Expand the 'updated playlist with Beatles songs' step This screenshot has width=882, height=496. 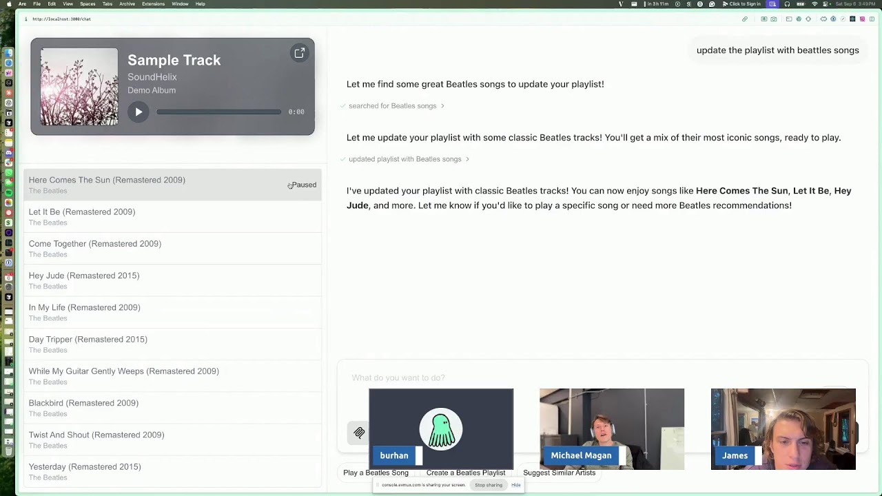[x=404, y=159]
